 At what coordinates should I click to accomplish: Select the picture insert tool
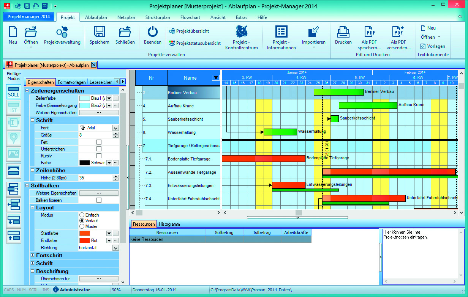point(14,153)
